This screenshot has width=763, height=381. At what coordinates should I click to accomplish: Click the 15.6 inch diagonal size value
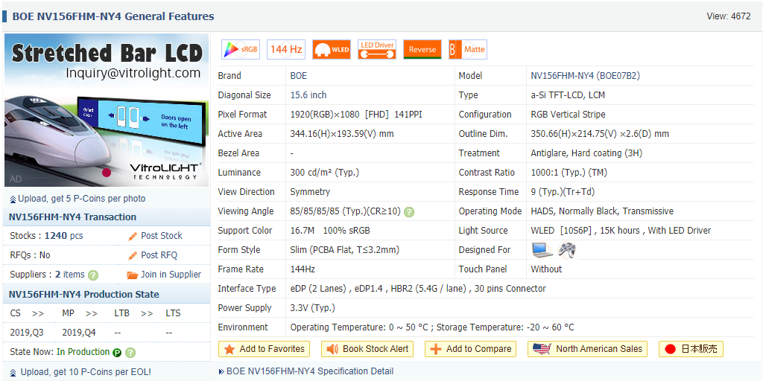click(x=308, y=95)
